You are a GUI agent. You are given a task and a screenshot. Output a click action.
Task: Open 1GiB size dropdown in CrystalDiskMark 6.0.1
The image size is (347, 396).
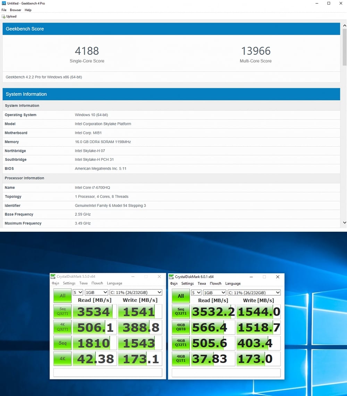click(x=214, y=292)
